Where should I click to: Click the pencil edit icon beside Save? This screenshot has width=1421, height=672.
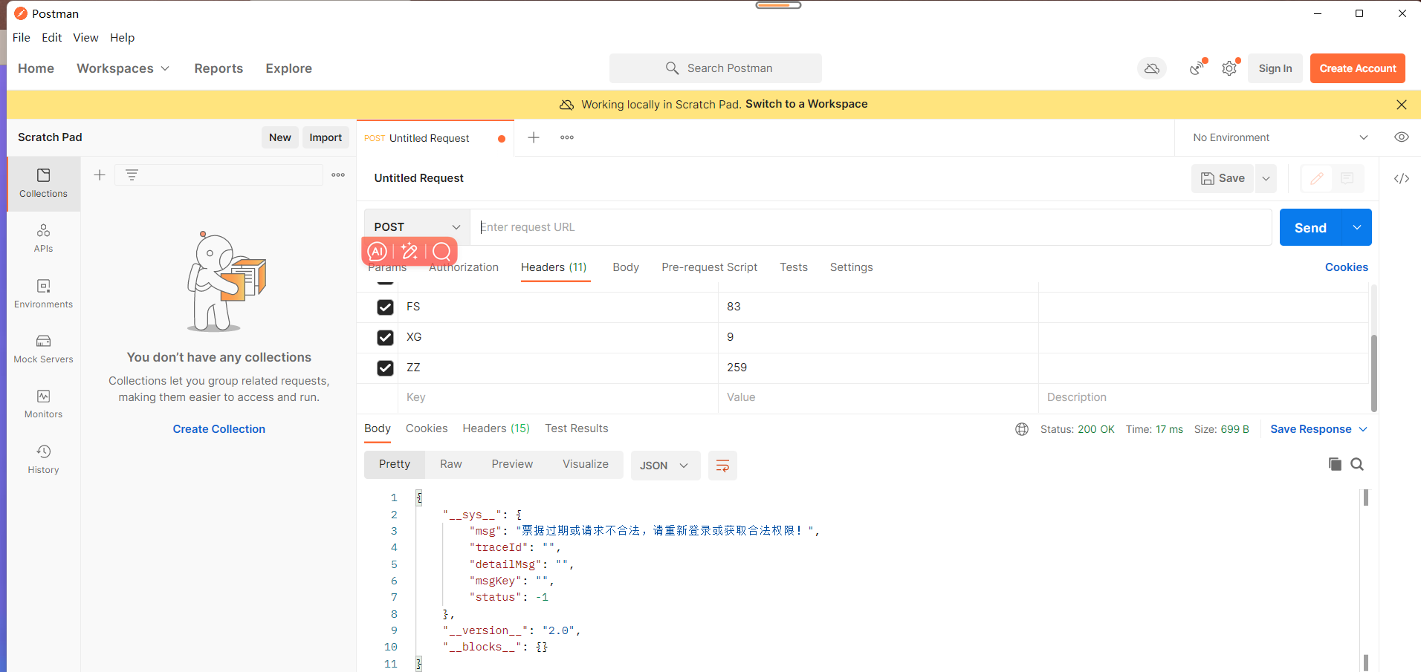pyautogui.click(x=1316, y=178)
